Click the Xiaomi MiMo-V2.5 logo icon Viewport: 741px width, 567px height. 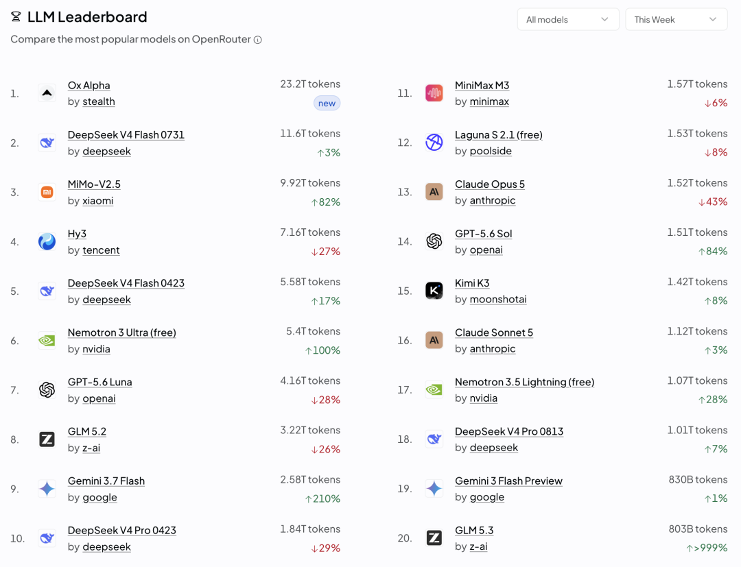point(47,192)
